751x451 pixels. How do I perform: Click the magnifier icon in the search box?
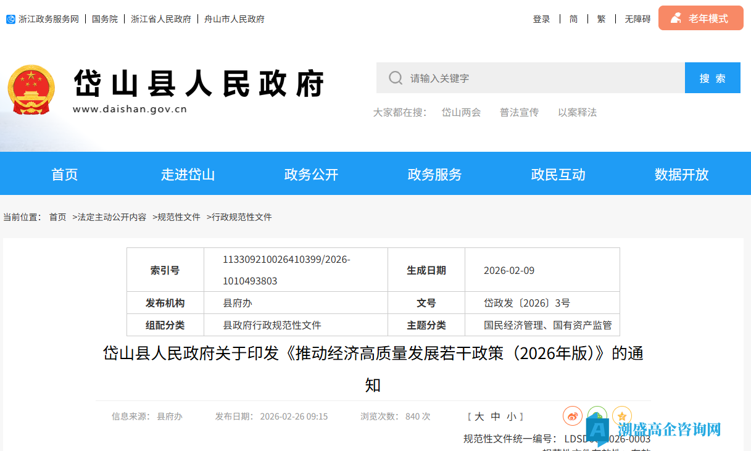(396, 78)
